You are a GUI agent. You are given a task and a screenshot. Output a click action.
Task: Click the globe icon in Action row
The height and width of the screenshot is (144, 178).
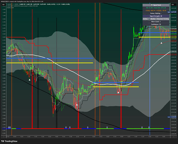(x=149, y=19)
